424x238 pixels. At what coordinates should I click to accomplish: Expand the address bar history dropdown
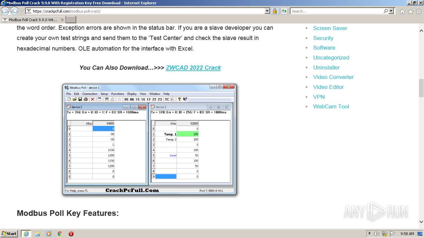click(x=267, y=11)
